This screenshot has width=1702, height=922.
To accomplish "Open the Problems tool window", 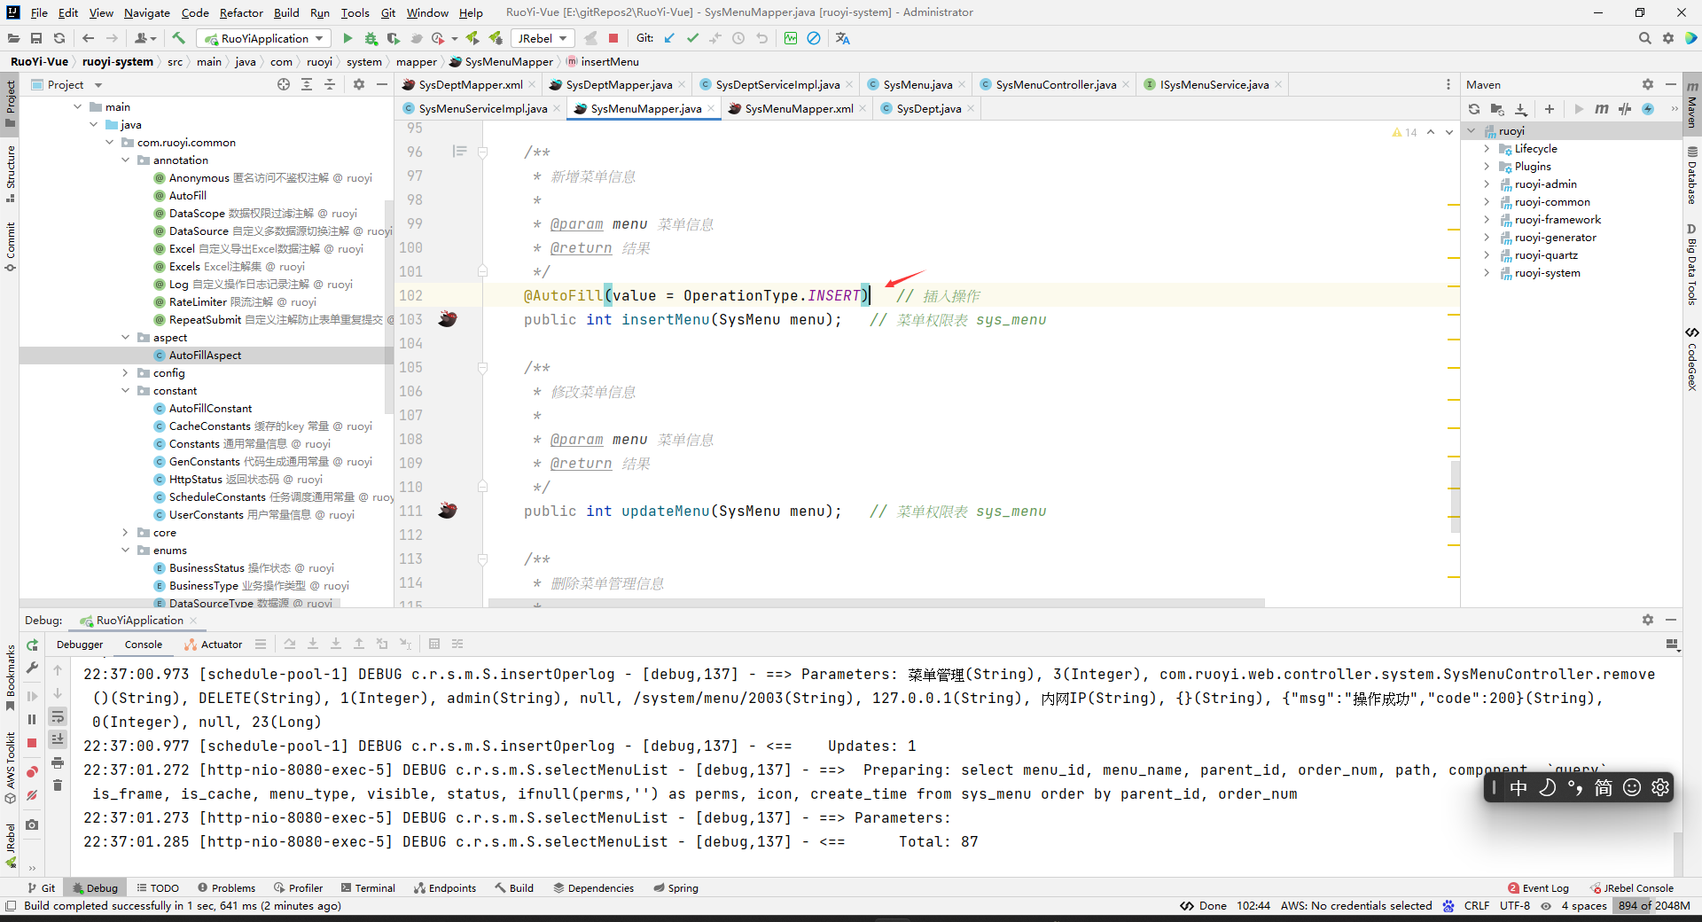I will [226, 887].
